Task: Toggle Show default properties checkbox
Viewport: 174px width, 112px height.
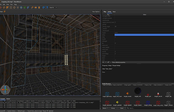Action: 111,62
